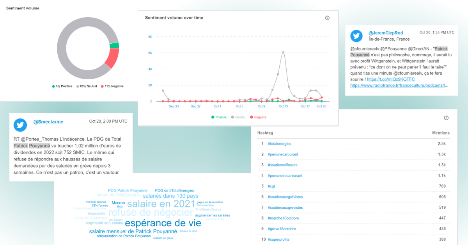
Task: Click Twitter bird icon on @JeremCiepRod tweet
Action: tap(356, 36)
